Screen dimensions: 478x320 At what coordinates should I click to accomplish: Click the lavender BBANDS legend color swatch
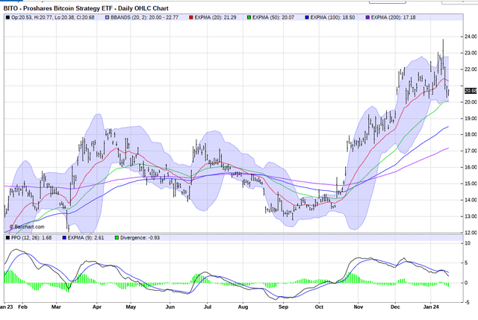[108, 18]
